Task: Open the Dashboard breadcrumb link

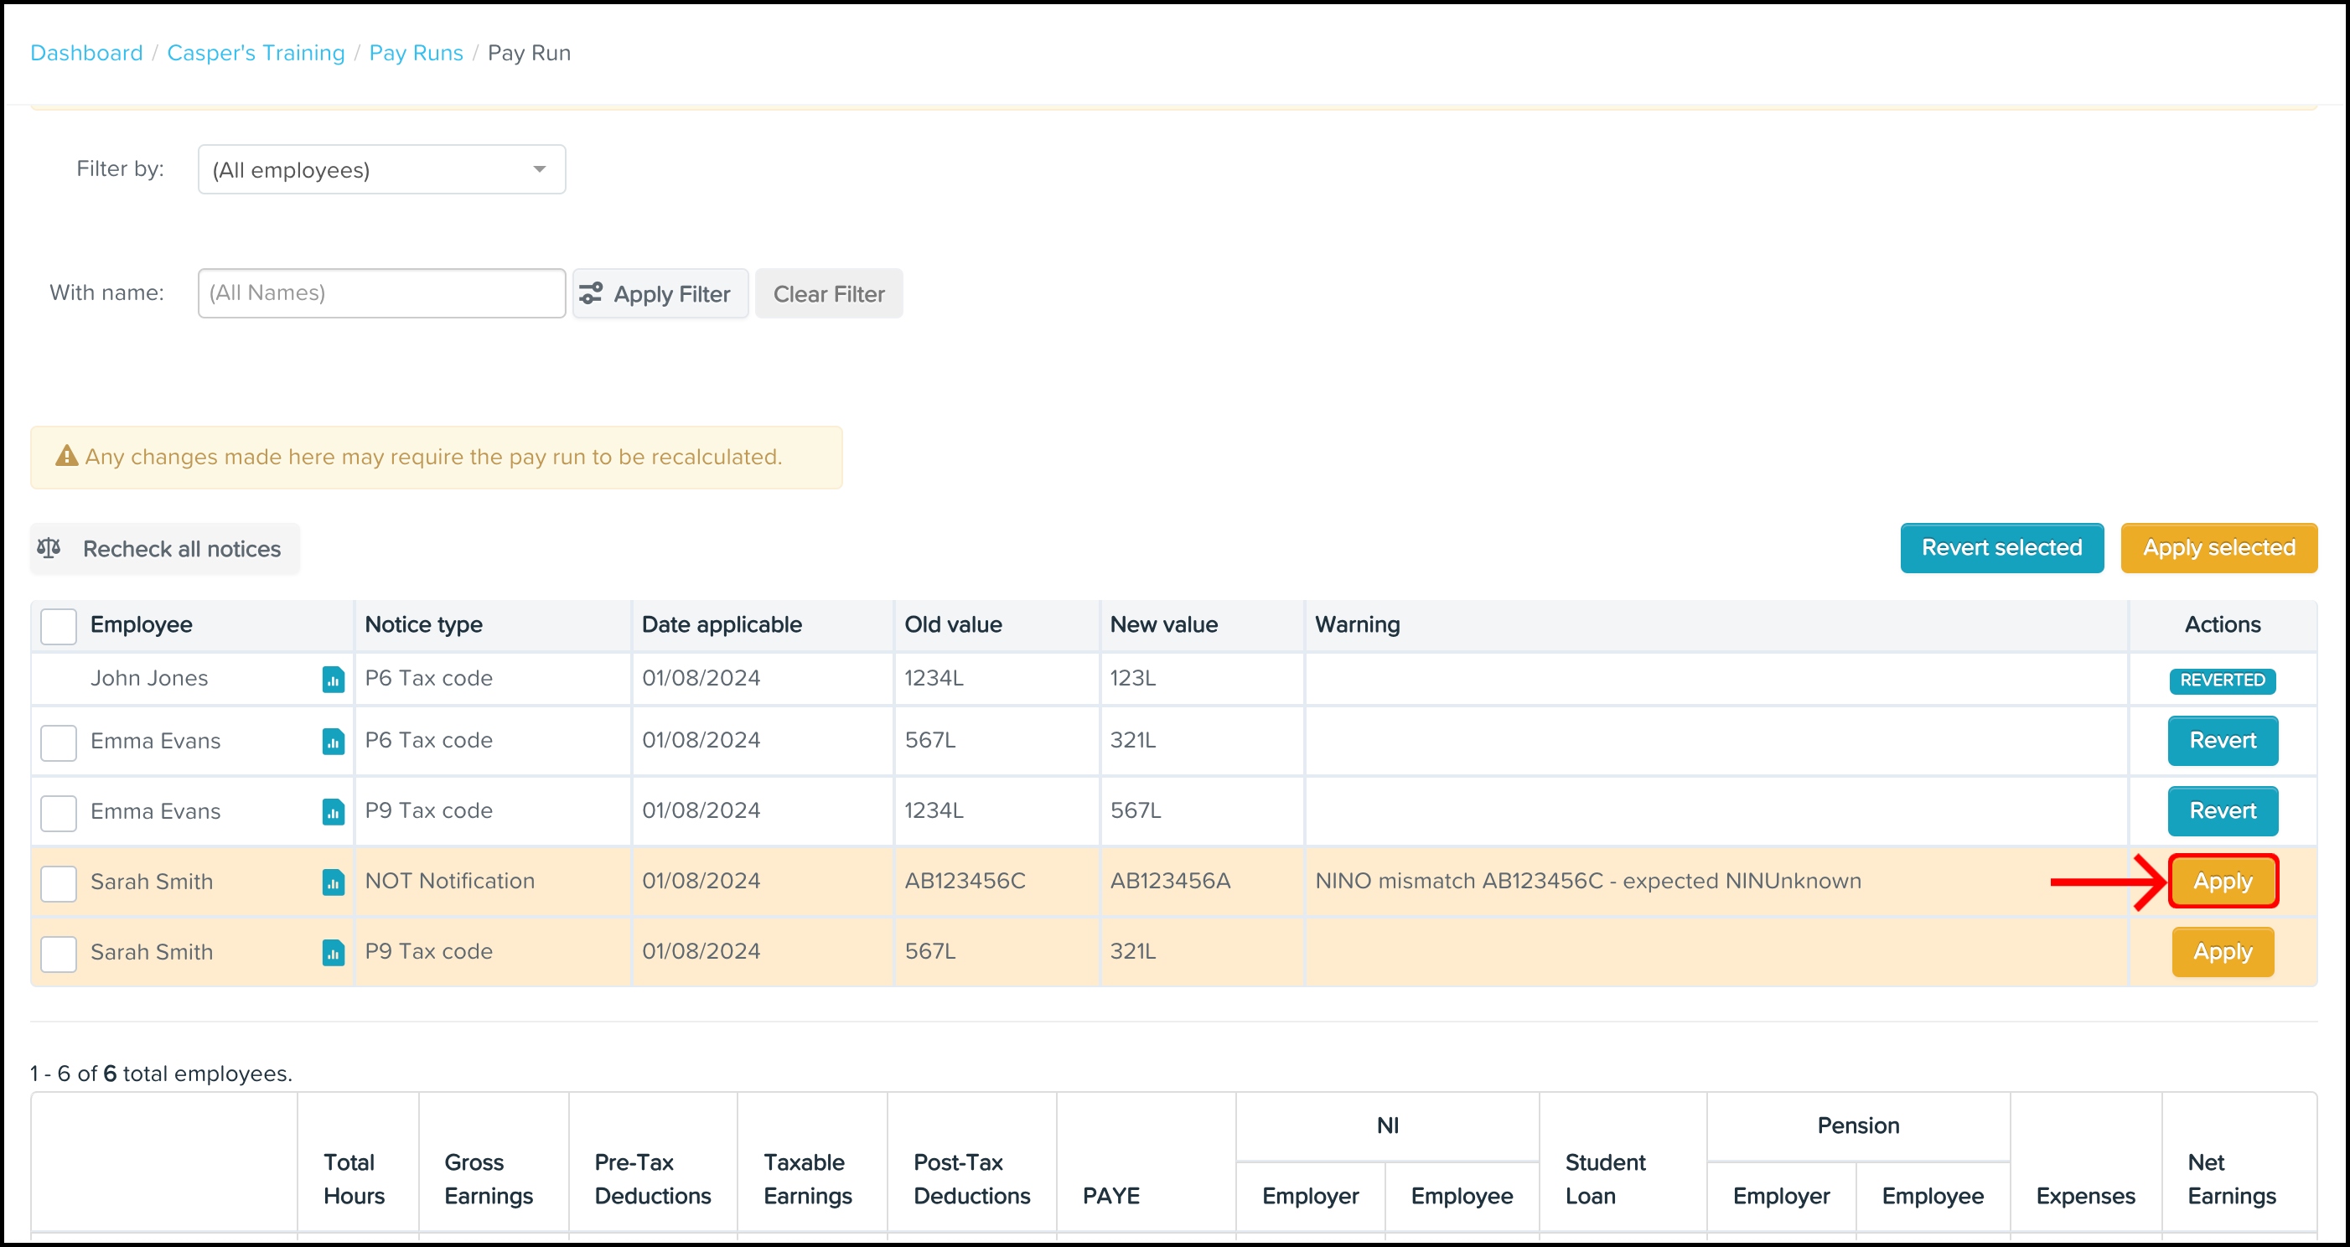Action: [x=86, y=53]
